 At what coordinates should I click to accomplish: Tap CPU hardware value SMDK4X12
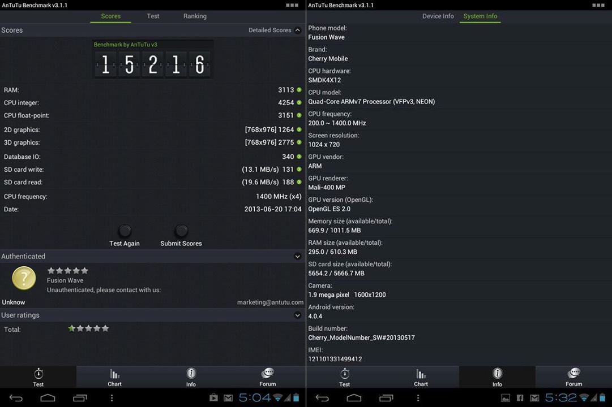click(325, 80)
